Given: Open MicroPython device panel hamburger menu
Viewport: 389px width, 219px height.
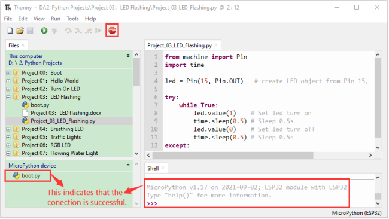Looking at the screenshot, I should [x=128, y=165].
